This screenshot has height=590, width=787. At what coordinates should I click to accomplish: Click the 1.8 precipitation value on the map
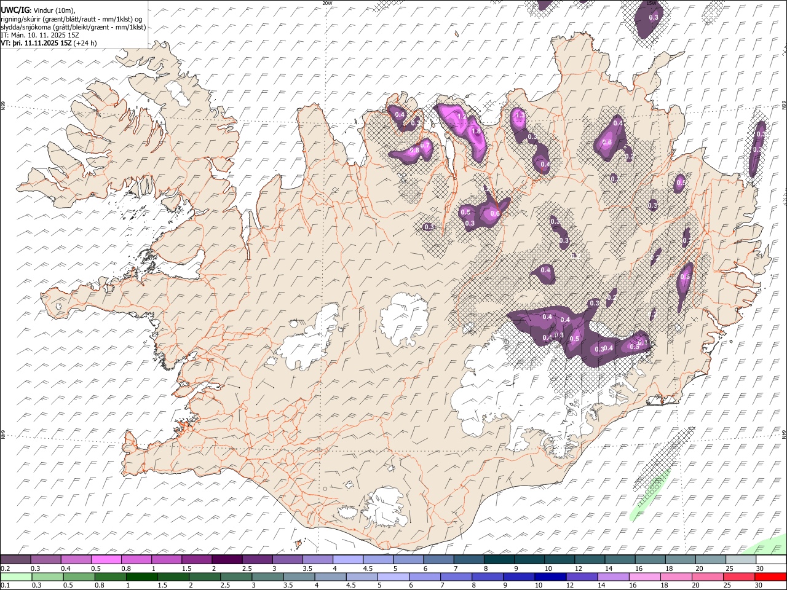click(x=475, y=131)
